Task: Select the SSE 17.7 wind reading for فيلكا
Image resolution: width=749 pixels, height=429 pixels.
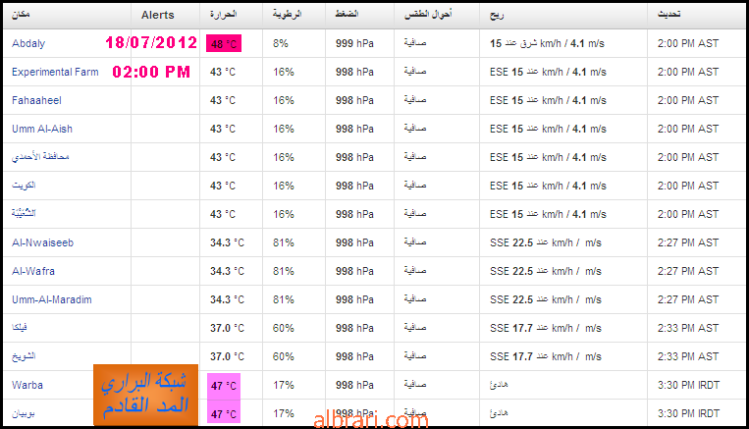Action: (x=546, y=328)
